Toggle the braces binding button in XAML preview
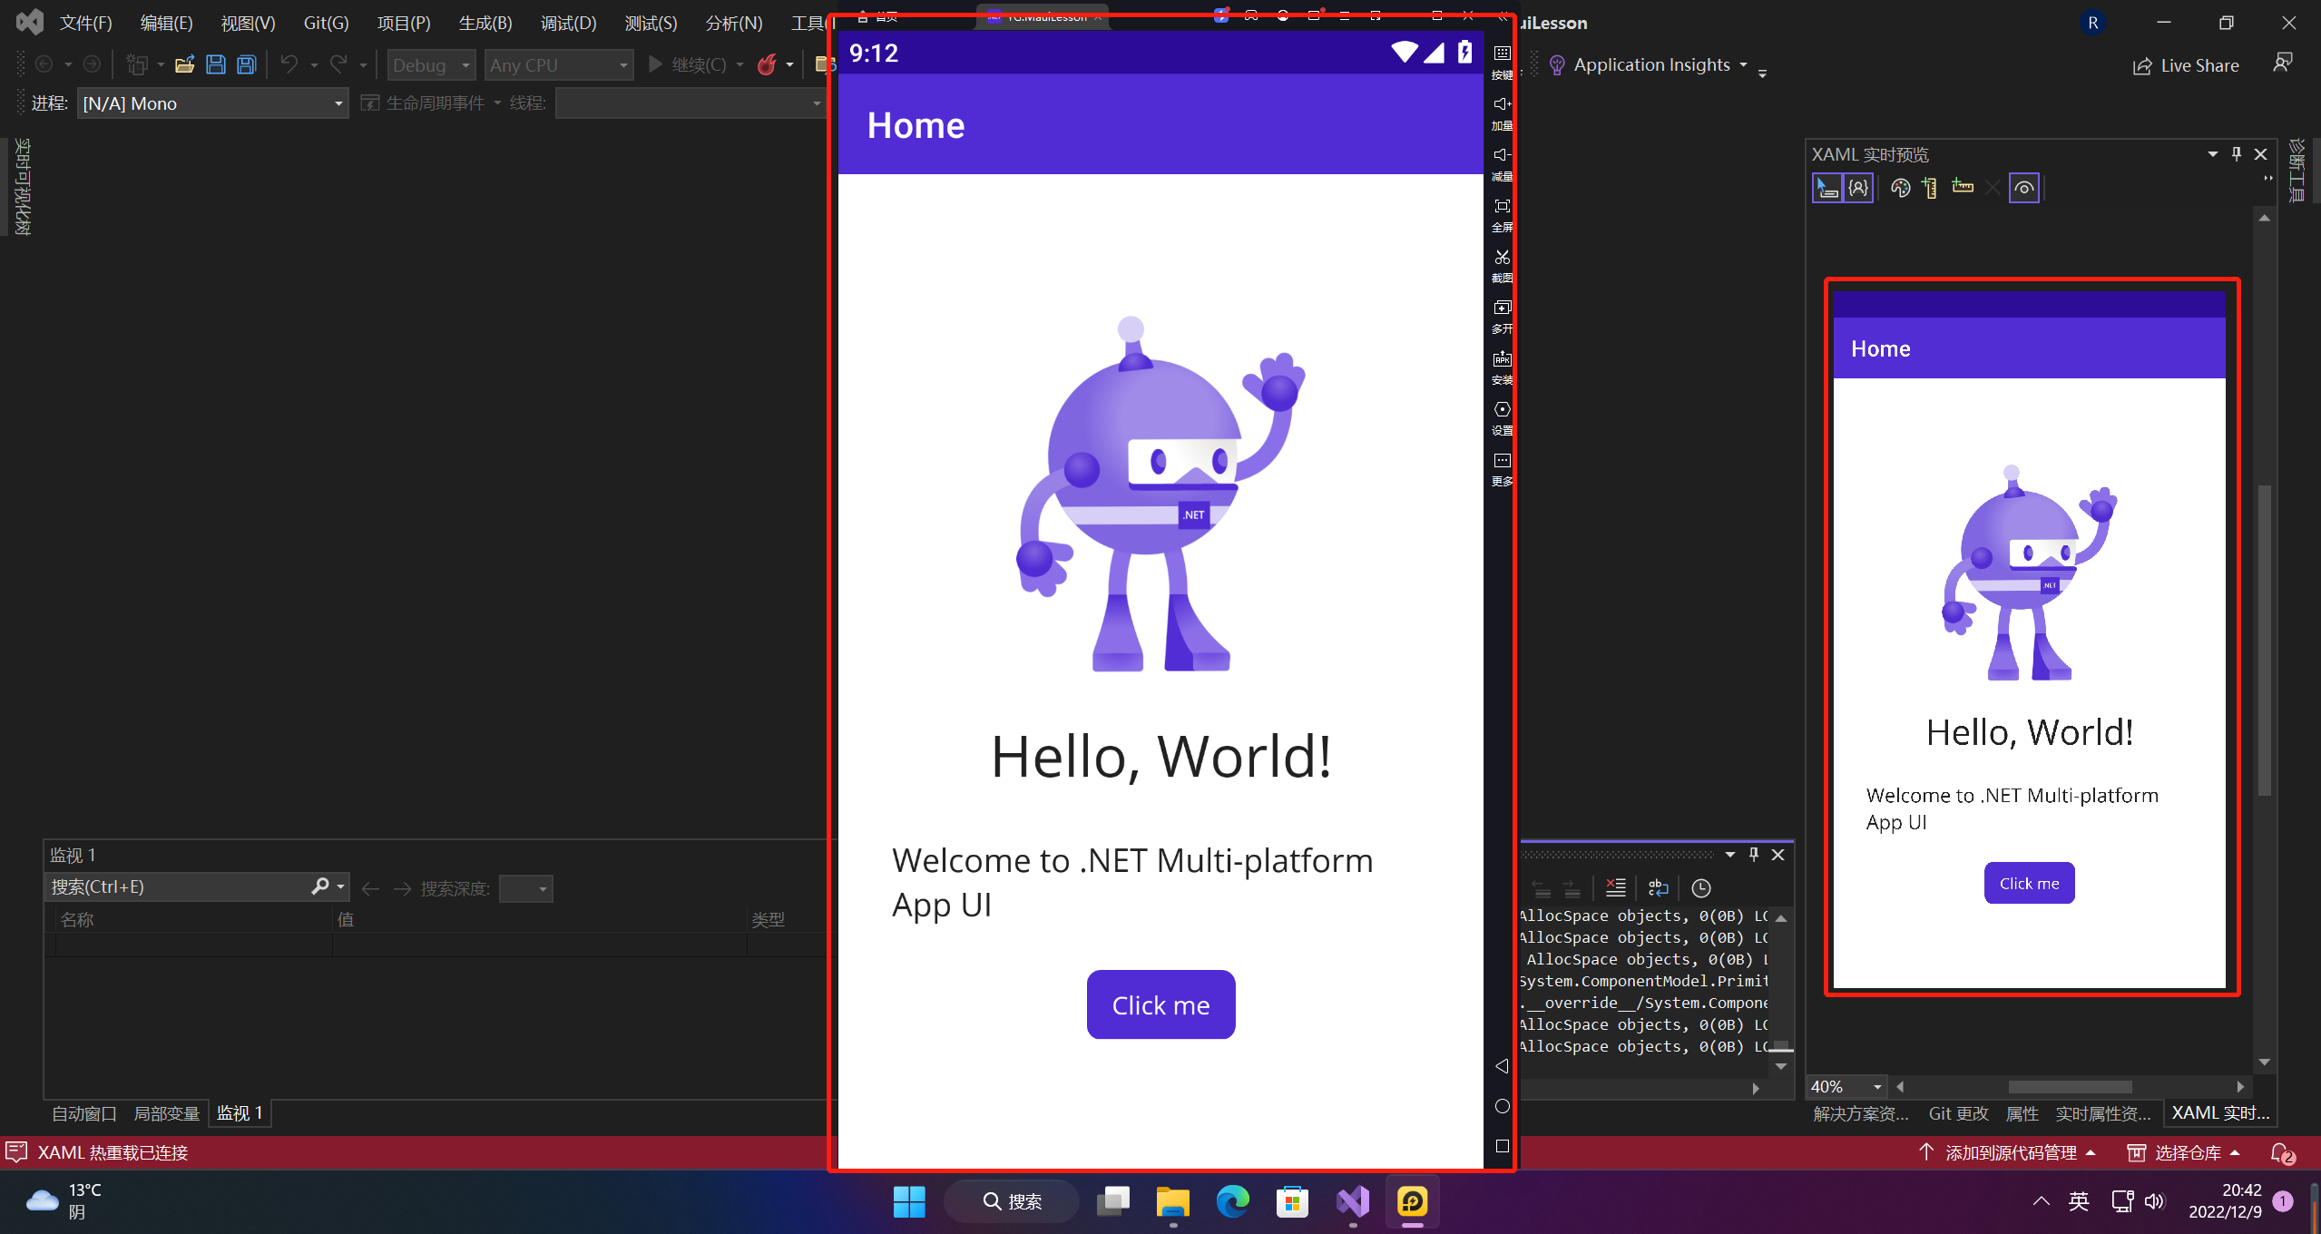 pos(1858,188)
